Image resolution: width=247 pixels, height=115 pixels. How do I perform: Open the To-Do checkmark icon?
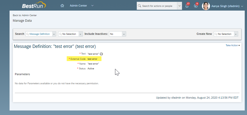point(196,6)
